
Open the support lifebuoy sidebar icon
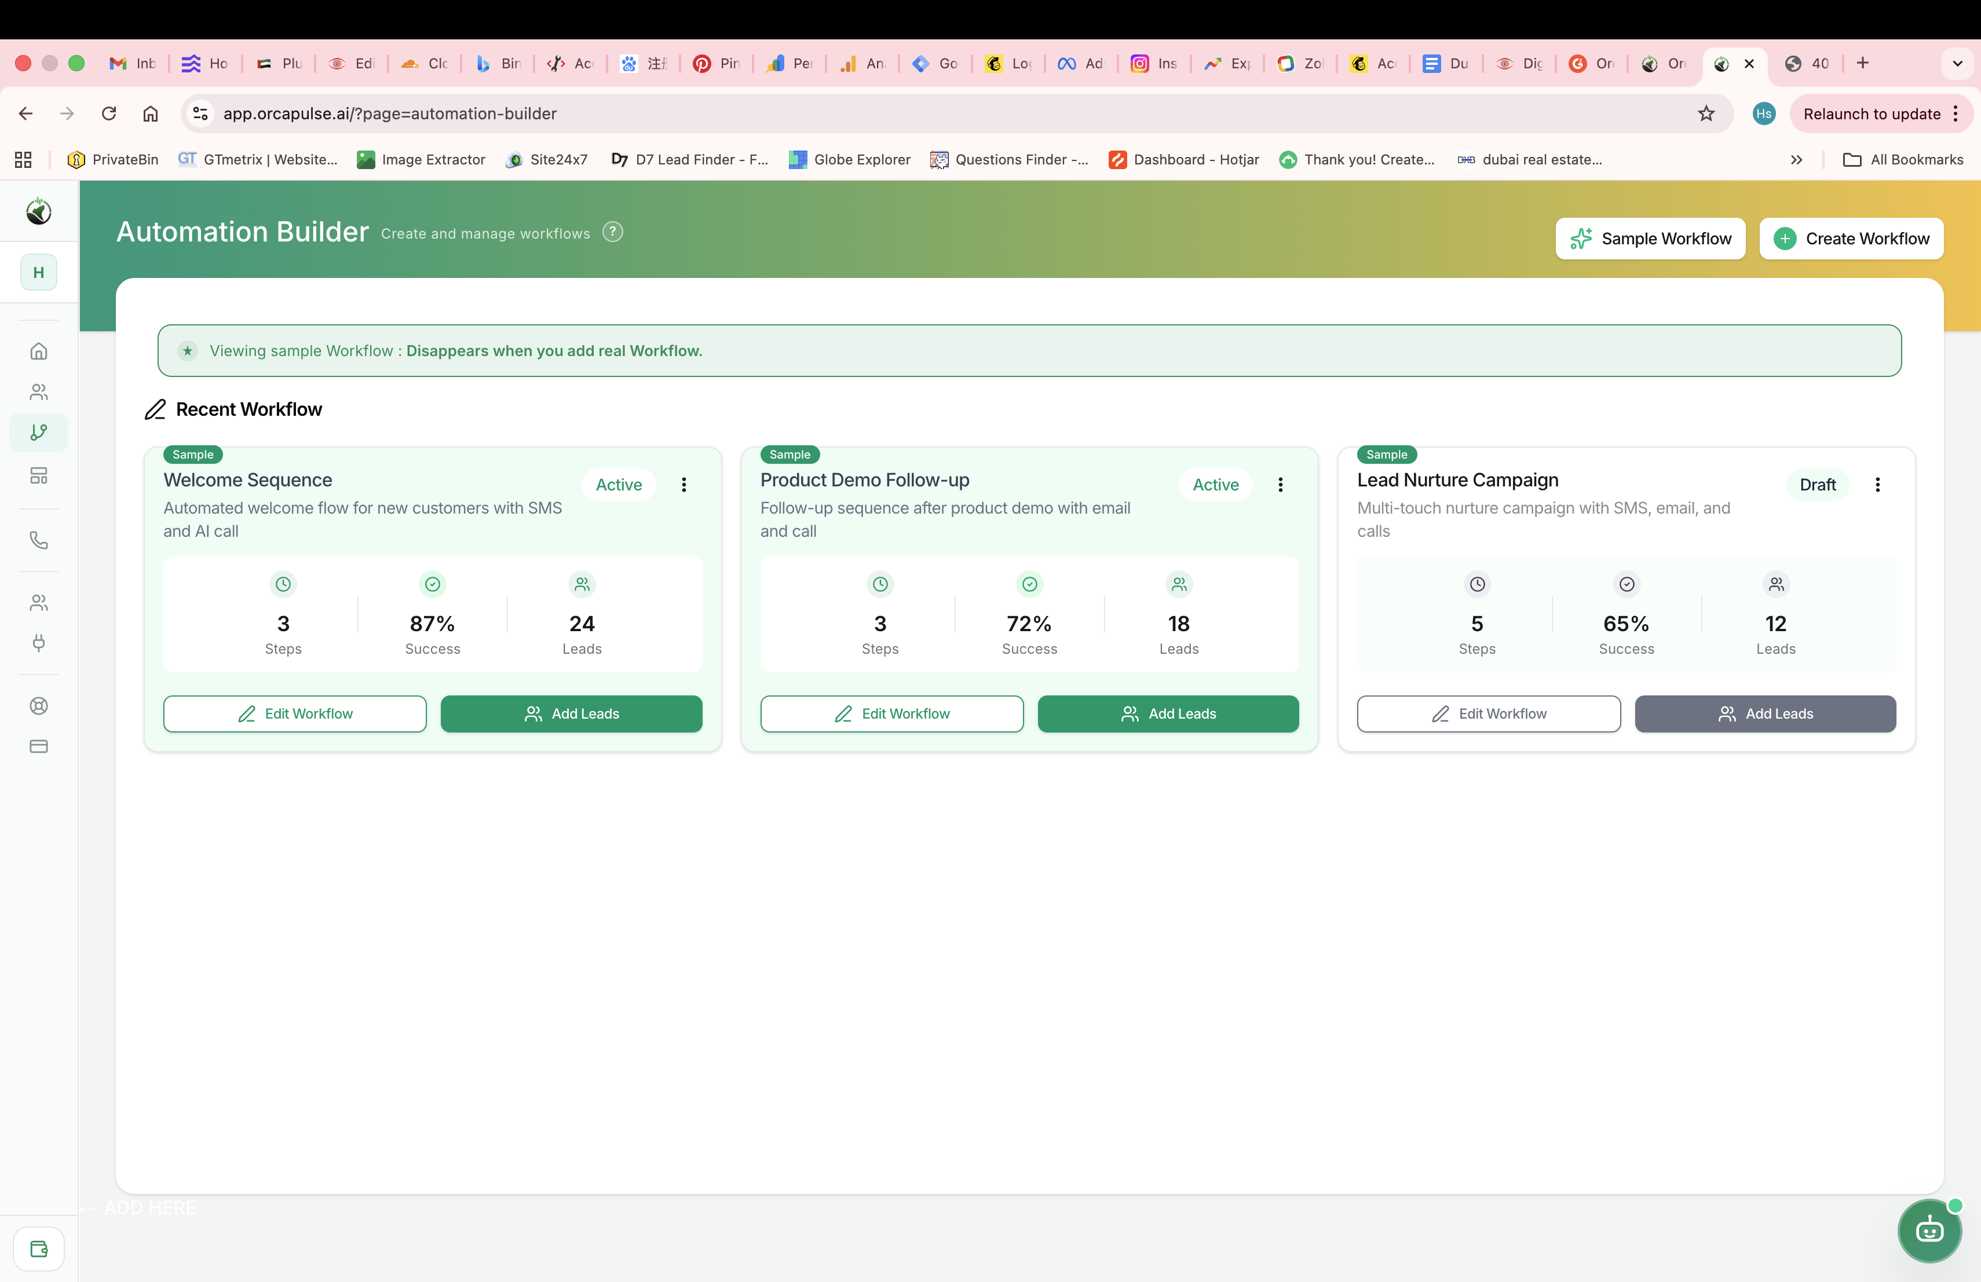coord(38,705)
